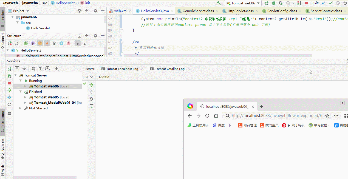Toggle show fields in Structure
This screenshot has width=348, height=179.
[40, 43]
